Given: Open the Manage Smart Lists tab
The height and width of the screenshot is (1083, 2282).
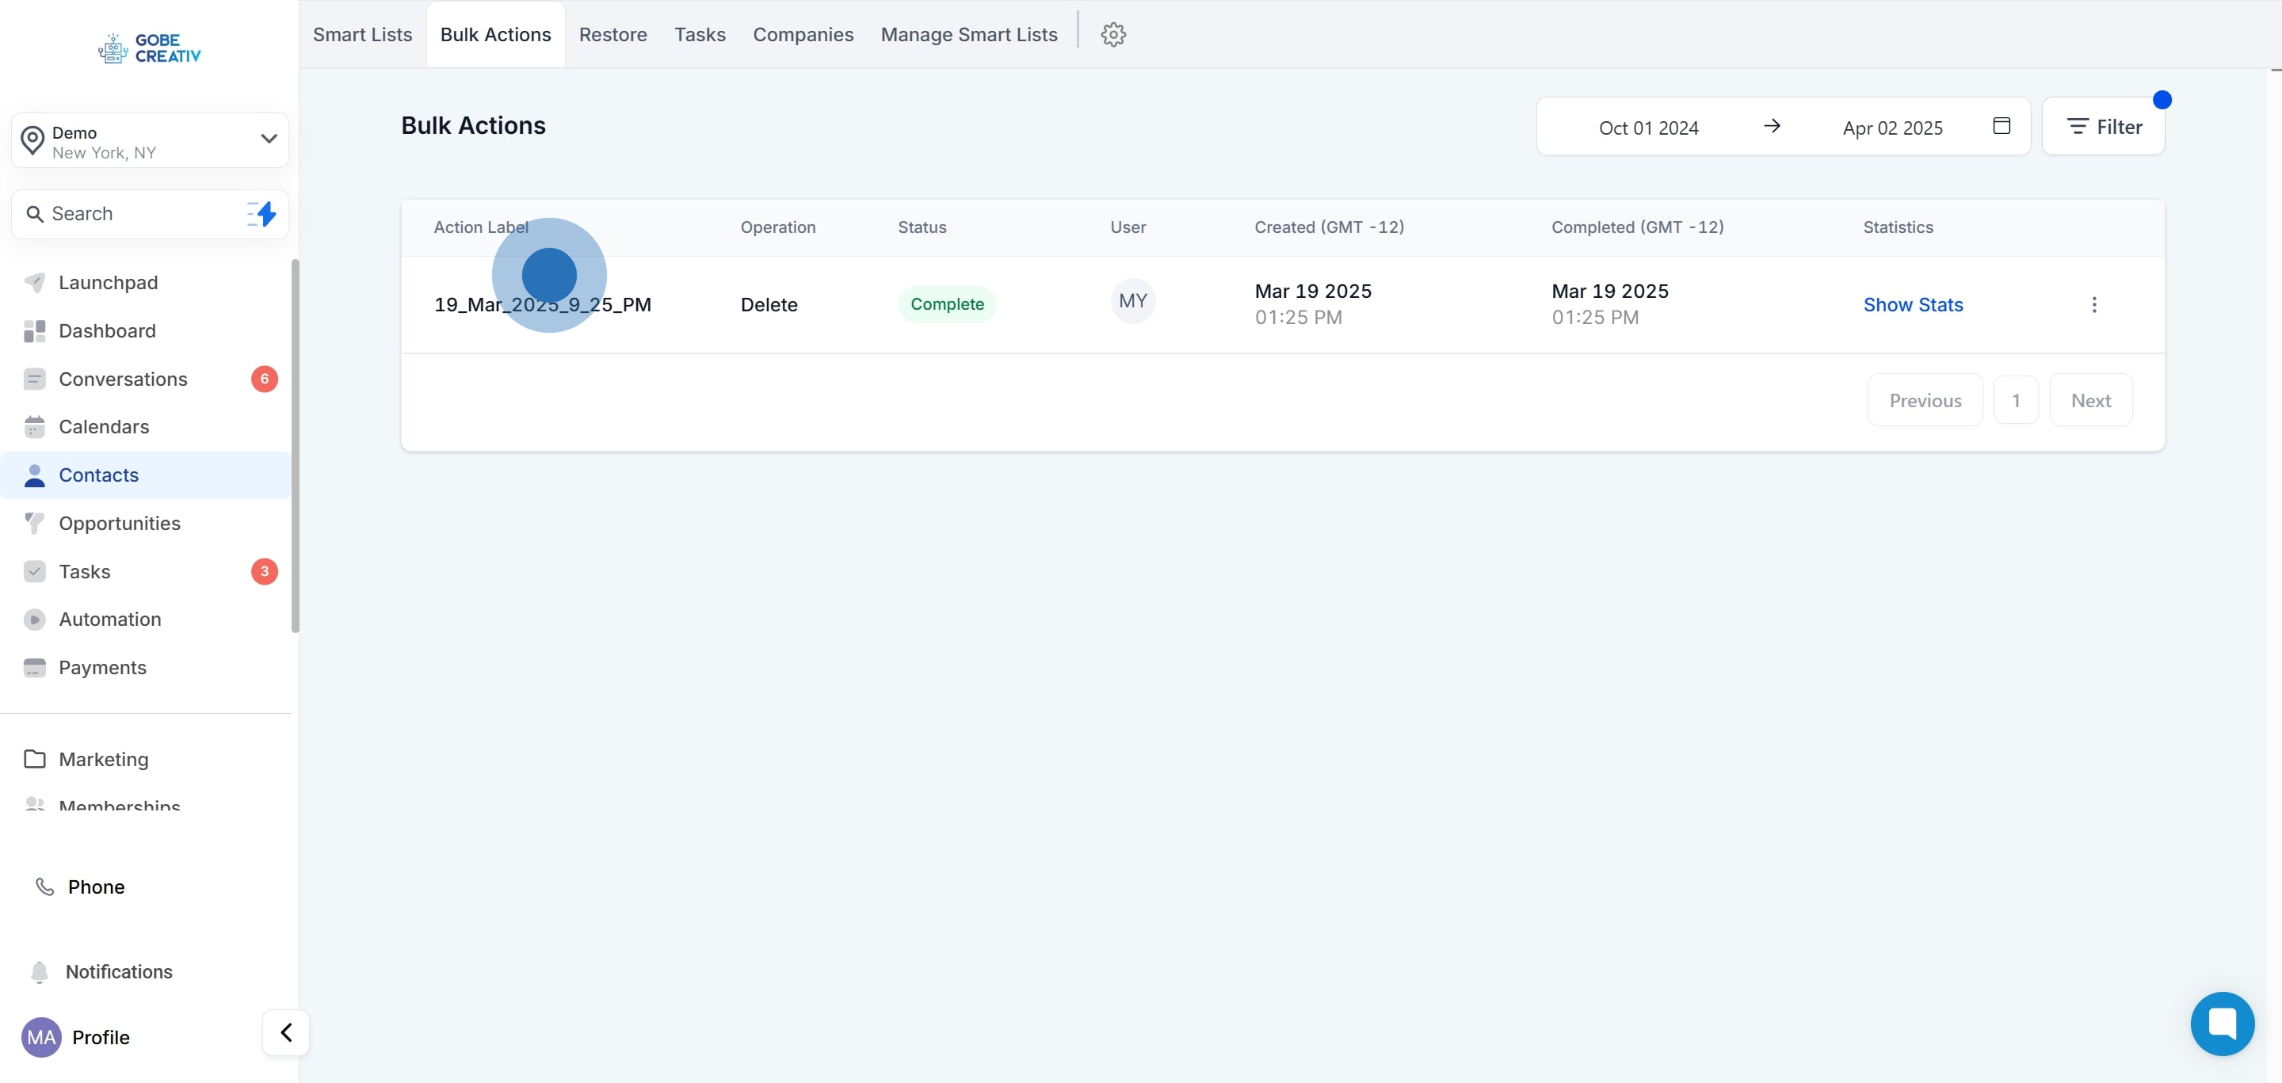Looking at the screenshot, I should (x=968, y=35).
